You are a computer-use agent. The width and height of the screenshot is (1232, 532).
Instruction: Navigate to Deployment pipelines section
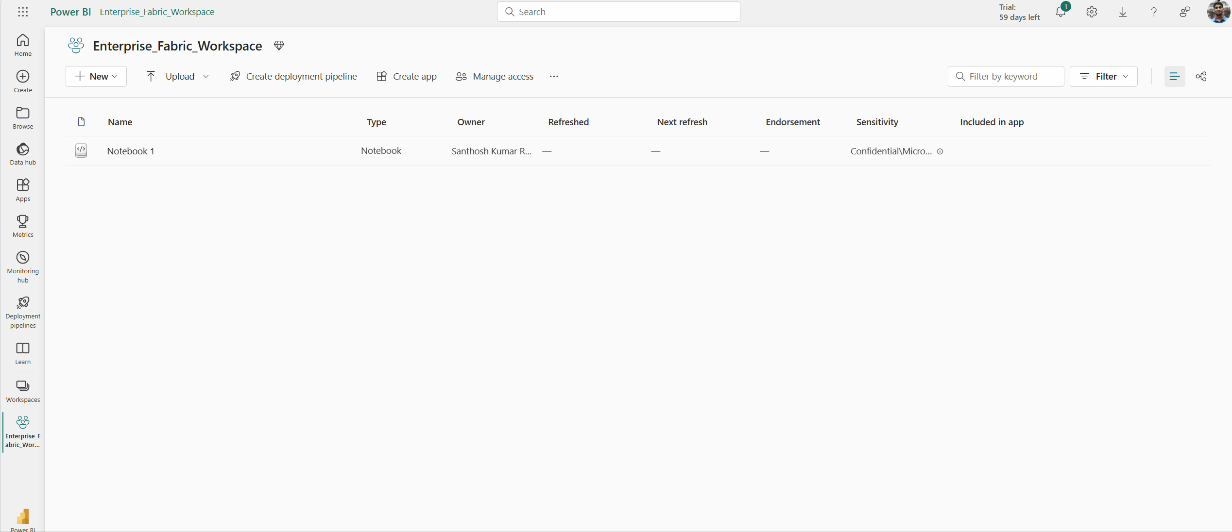22,312
